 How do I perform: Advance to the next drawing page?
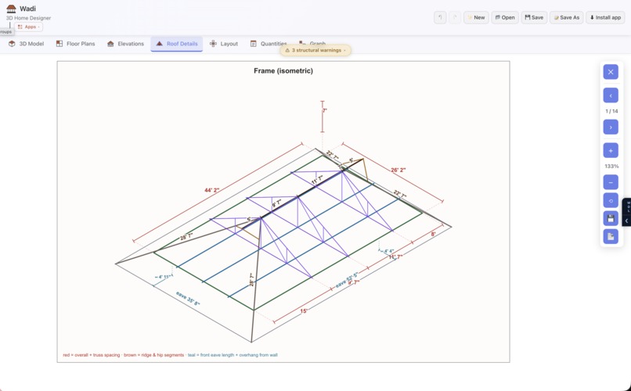click(611, 127)
